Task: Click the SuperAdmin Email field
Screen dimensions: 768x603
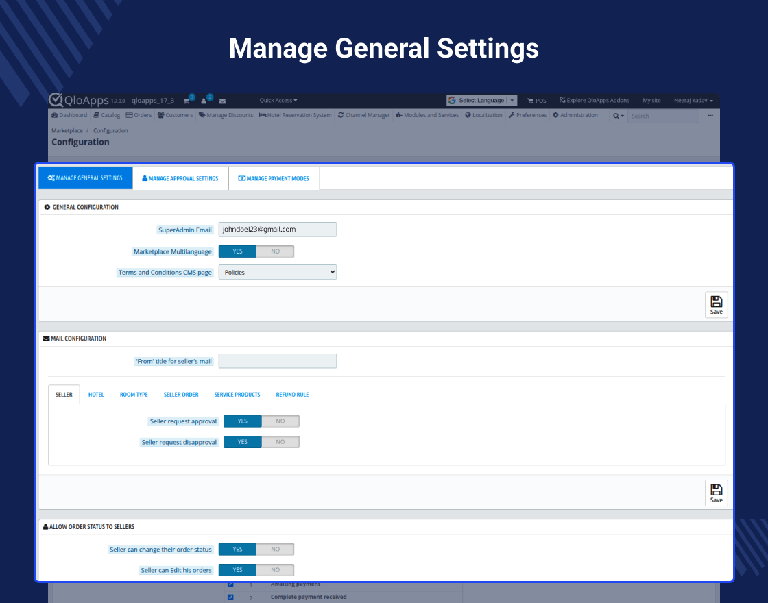Action: click(278, 230)
